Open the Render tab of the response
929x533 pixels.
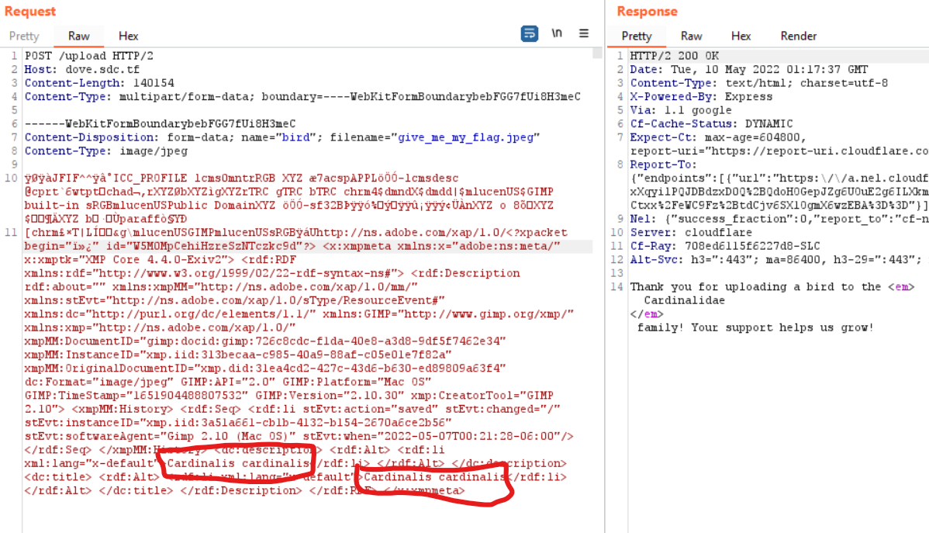(x=798, y=36)
